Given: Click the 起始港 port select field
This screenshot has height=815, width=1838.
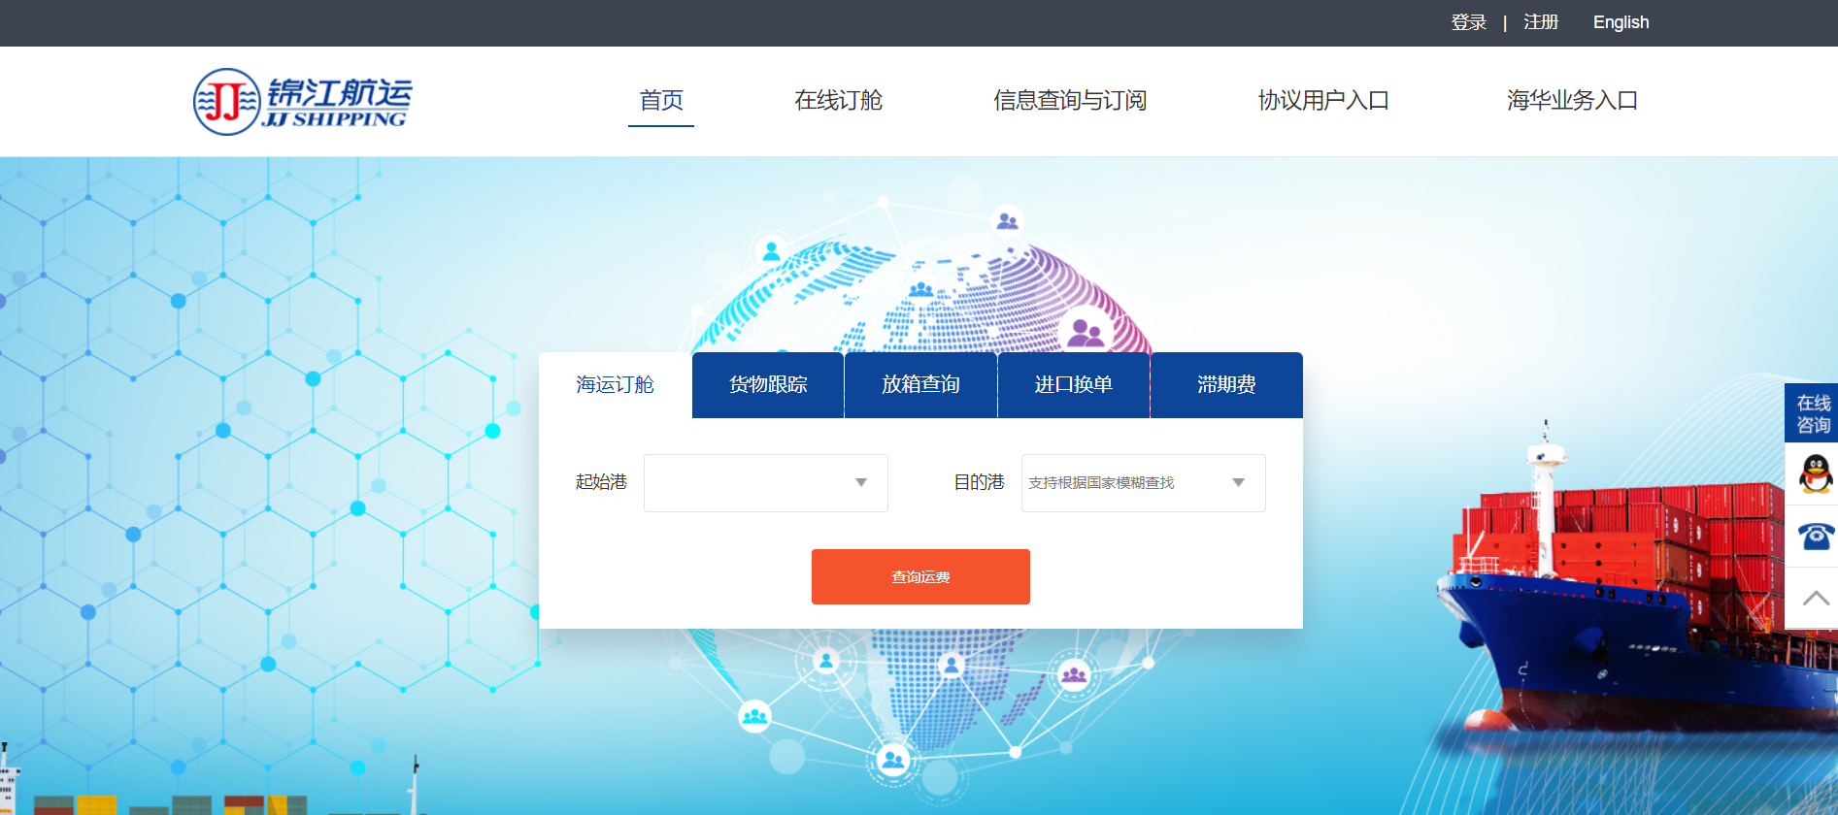Looking at the screenshot, I should tap(765, 482).
